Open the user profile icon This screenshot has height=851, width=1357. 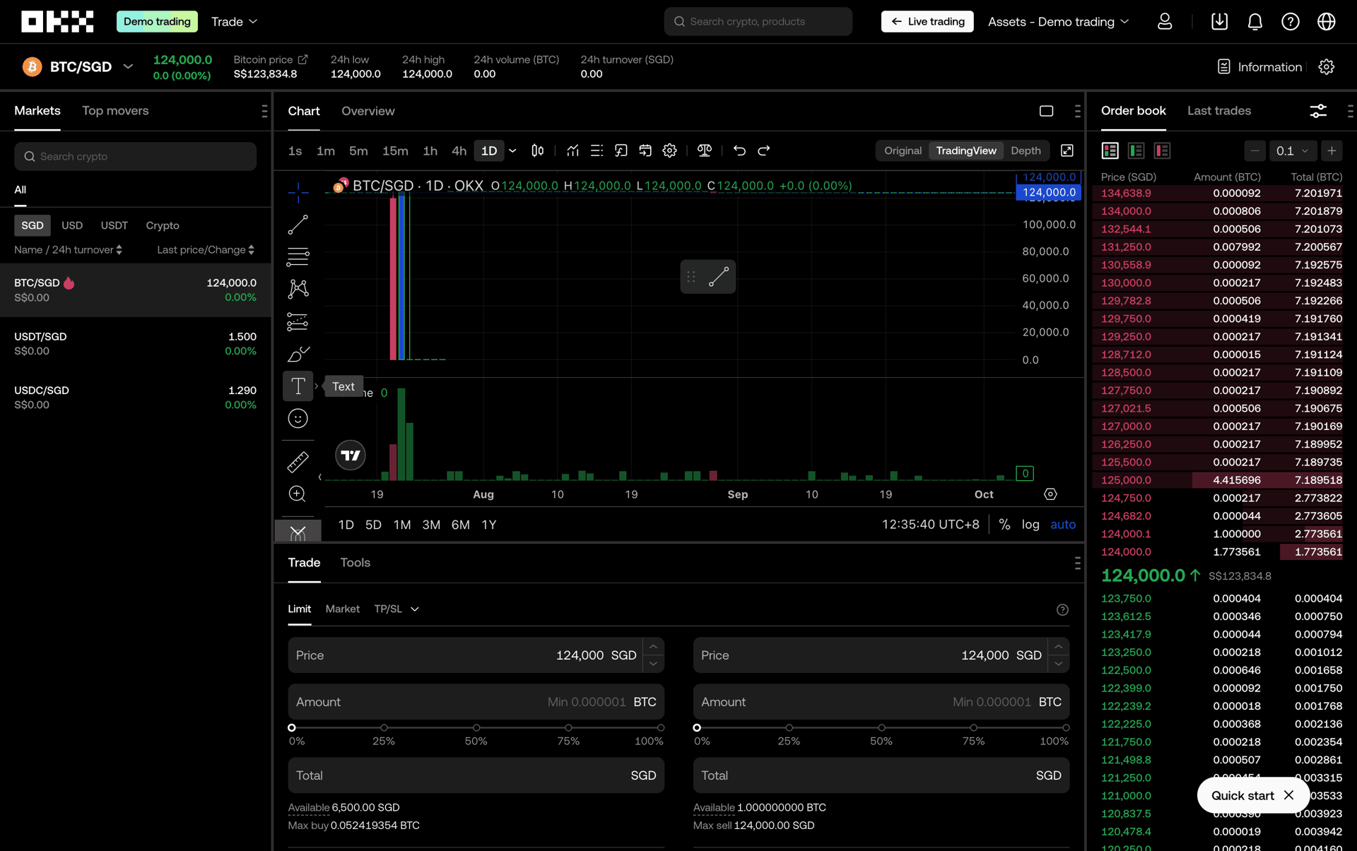click(x=1165, y=22)
